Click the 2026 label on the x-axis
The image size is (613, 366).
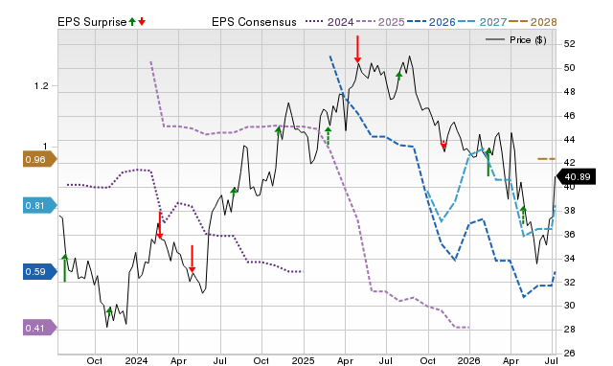pyautogui.click(x=469, y=360)
